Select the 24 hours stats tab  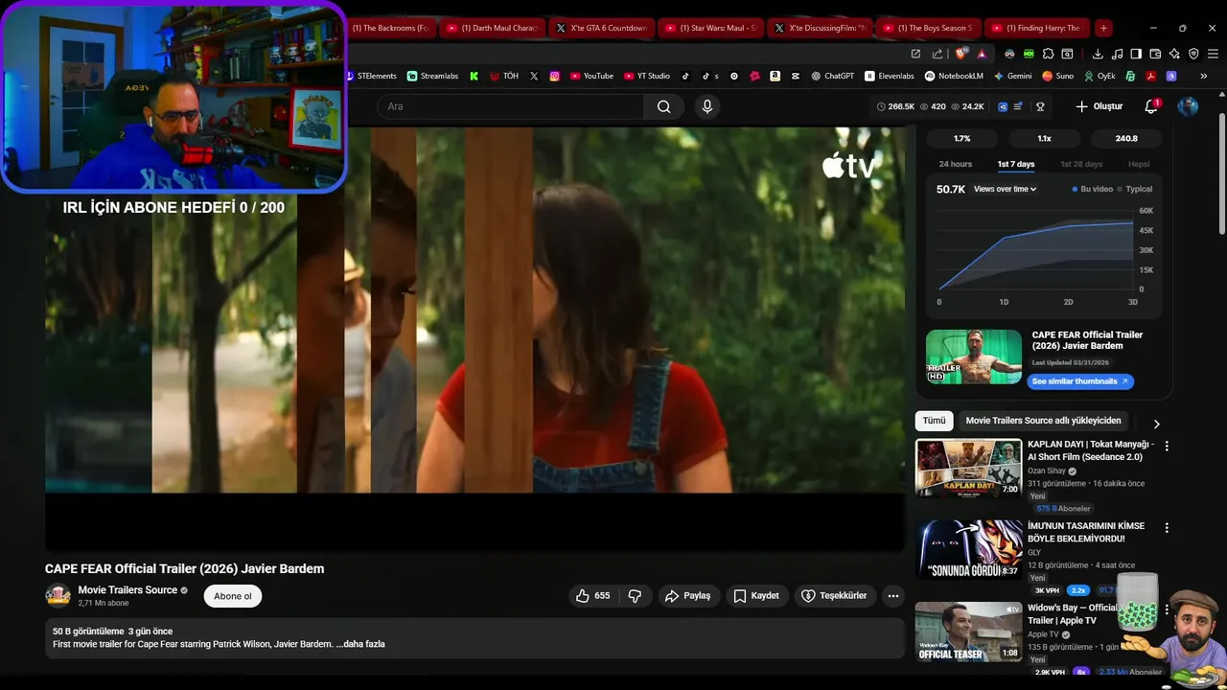[x=955, y=164]
